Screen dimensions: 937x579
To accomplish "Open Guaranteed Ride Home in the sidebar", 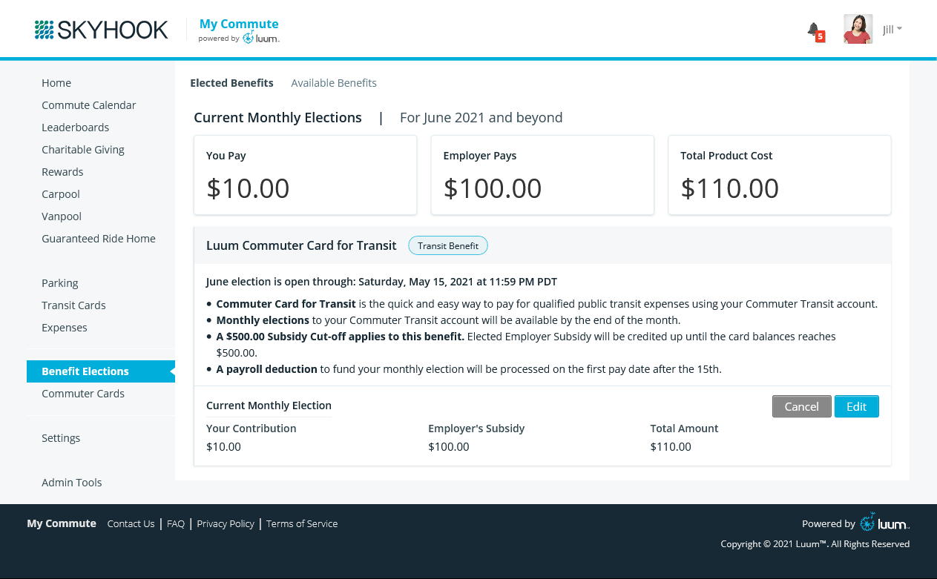I will click(99, 239).
